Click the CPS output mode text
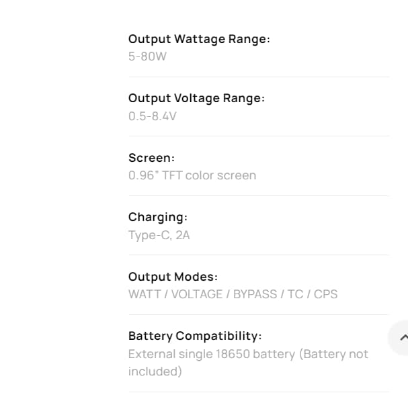 pyautogui.click(x=325, y=294)
